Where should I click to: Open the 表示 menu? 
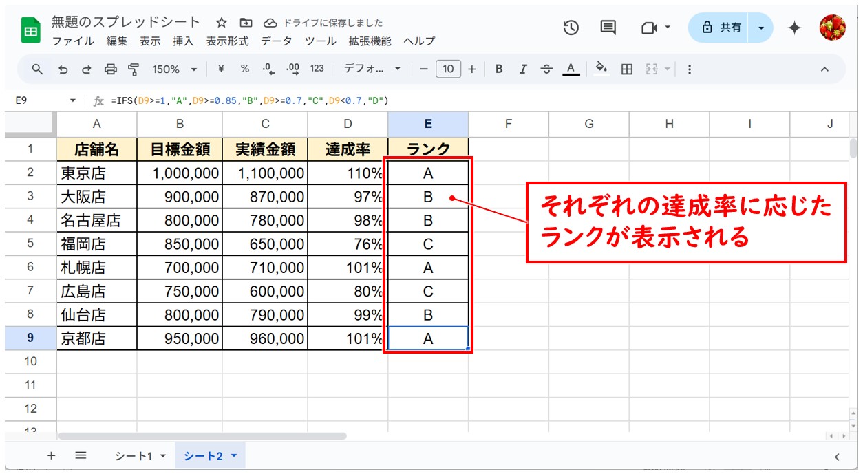pyautogui.click(x=150, y=41)
